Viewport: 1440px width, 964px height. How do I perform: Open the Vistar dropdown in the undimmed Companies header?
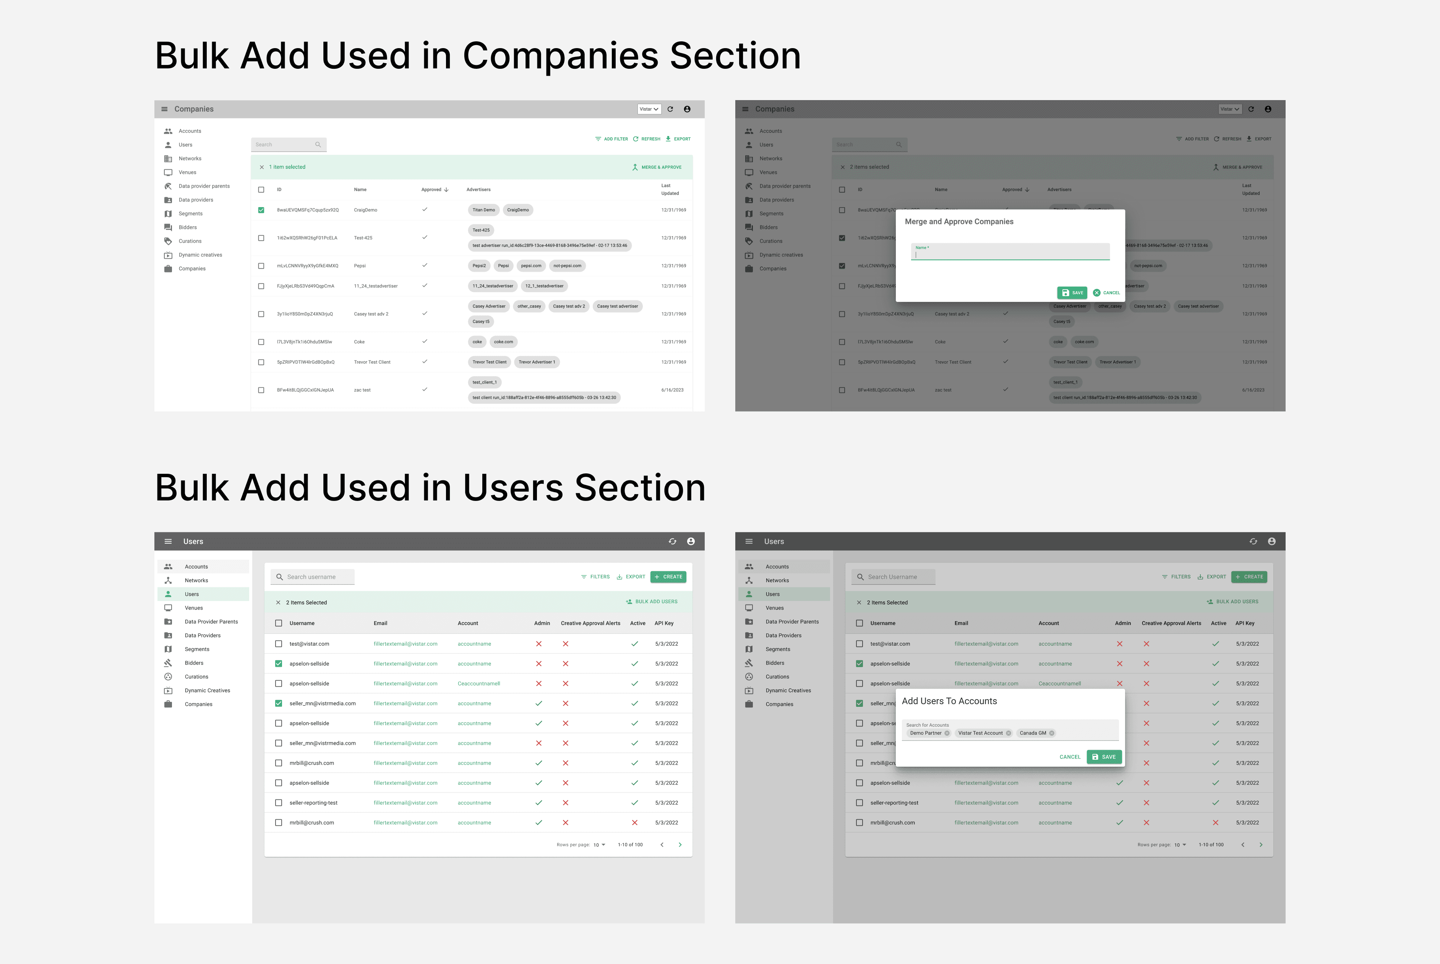[649, 109]
